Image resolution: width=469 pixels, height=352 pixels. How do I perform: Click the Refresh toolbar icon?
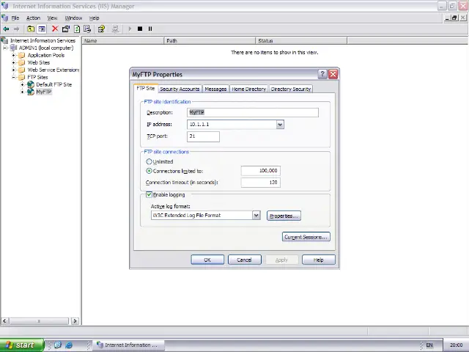pyautogui.click(x=77, y=29)
